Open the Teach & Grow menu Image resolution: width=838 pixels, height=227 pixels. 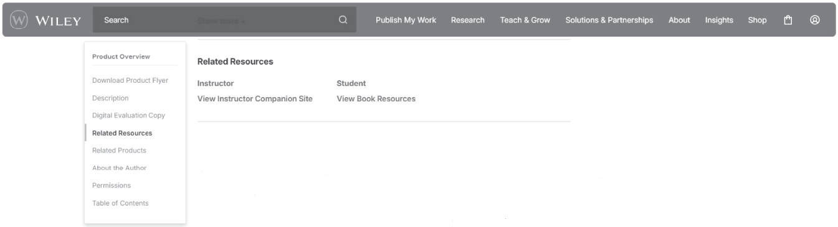(525, 20)
